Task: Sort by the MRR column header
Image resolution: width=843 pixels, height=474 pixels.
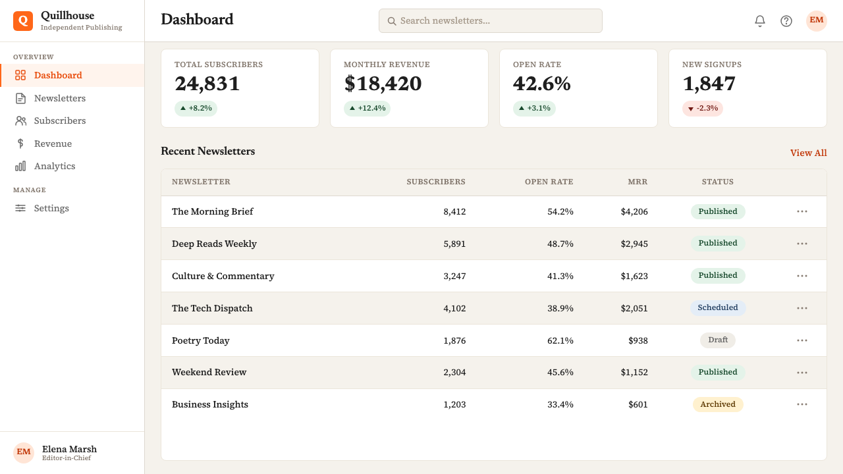Action: pos(638,182)
